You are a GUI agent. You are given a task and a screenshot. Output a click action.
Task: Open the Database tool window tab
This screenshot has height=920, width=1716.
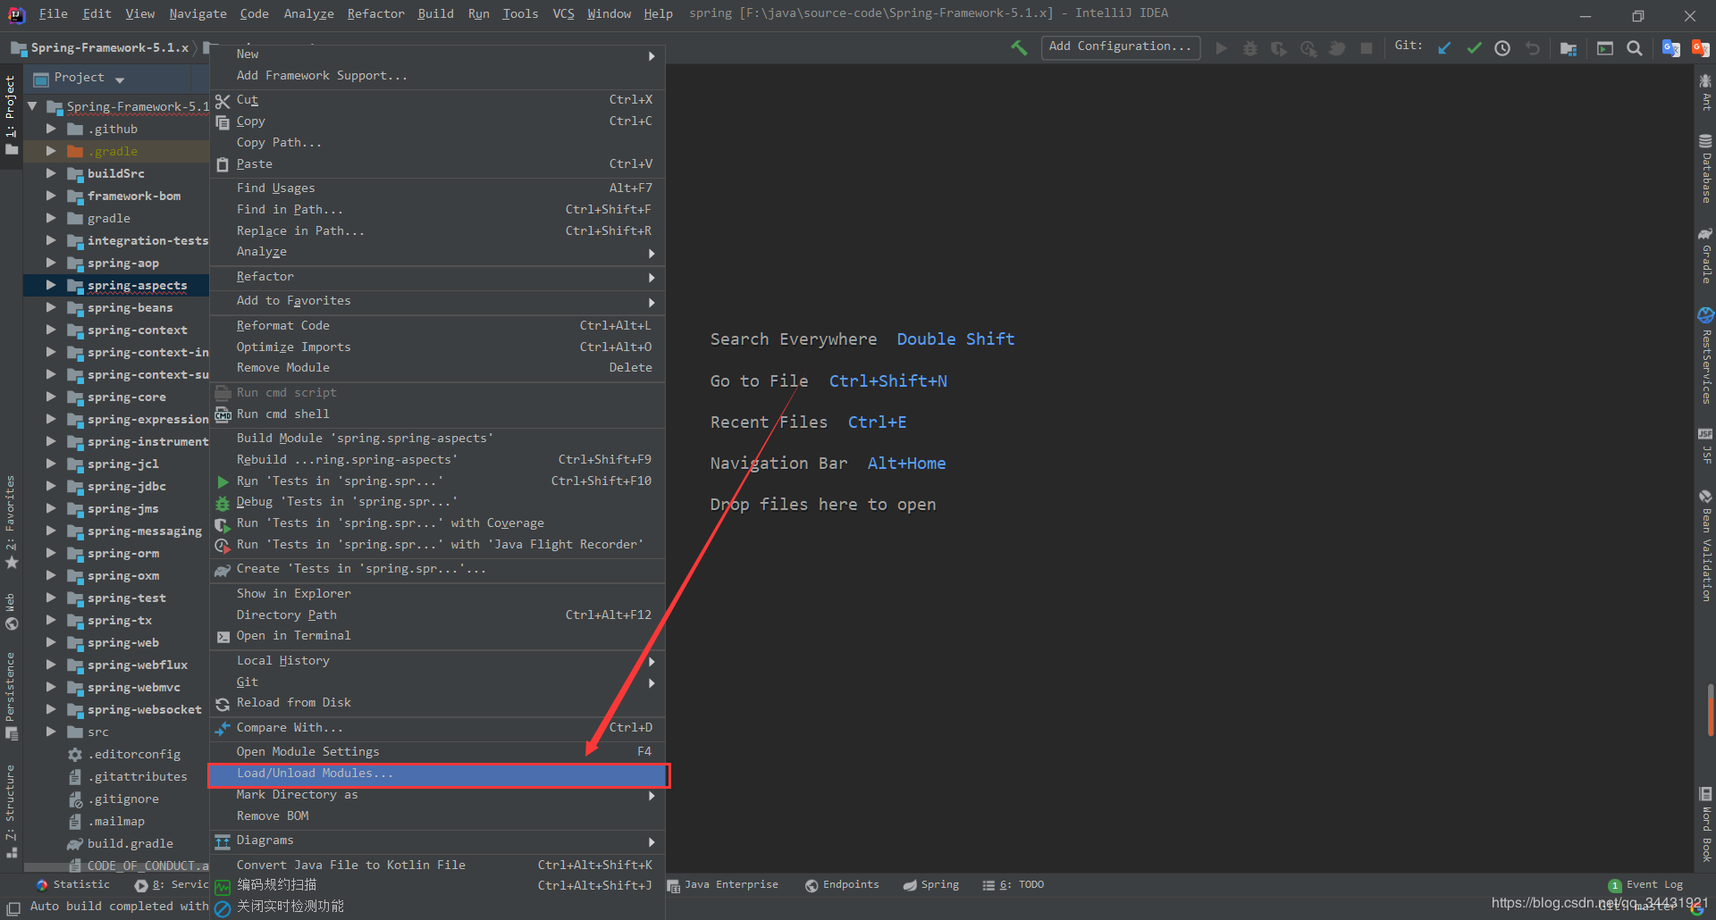(1706, 170)
